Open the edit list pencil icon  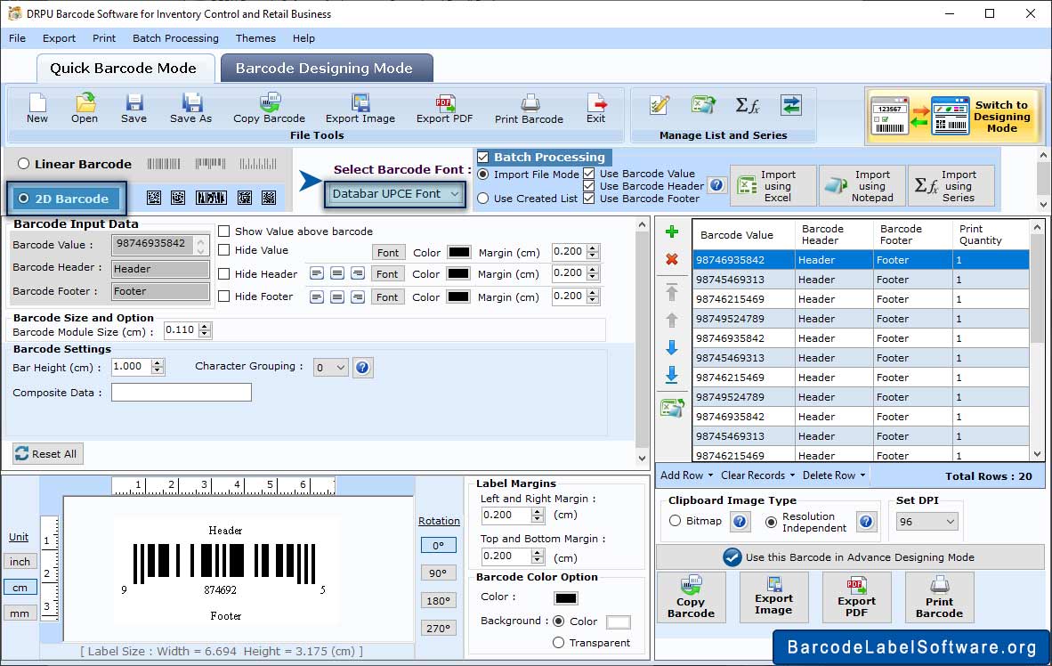pyautogui.click(x=660, y=105)
